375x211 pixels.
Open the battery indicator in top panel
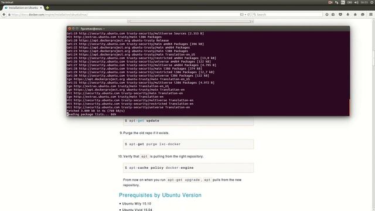[350, 2]
